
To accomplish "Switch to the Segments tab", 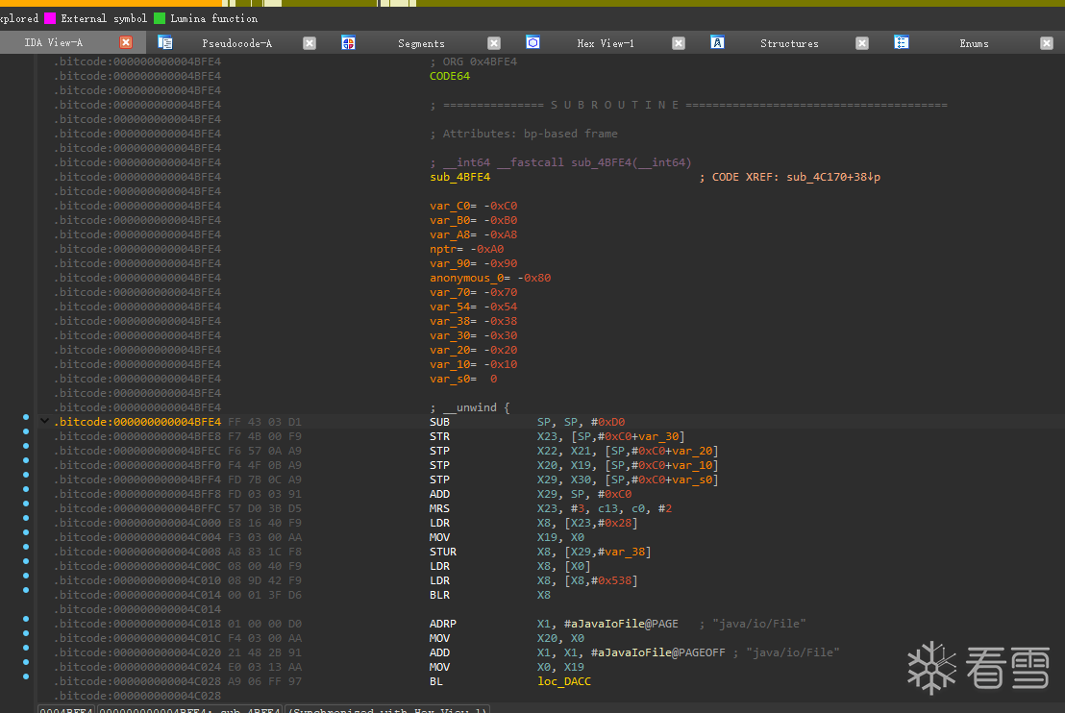I will tap(421, 43).
